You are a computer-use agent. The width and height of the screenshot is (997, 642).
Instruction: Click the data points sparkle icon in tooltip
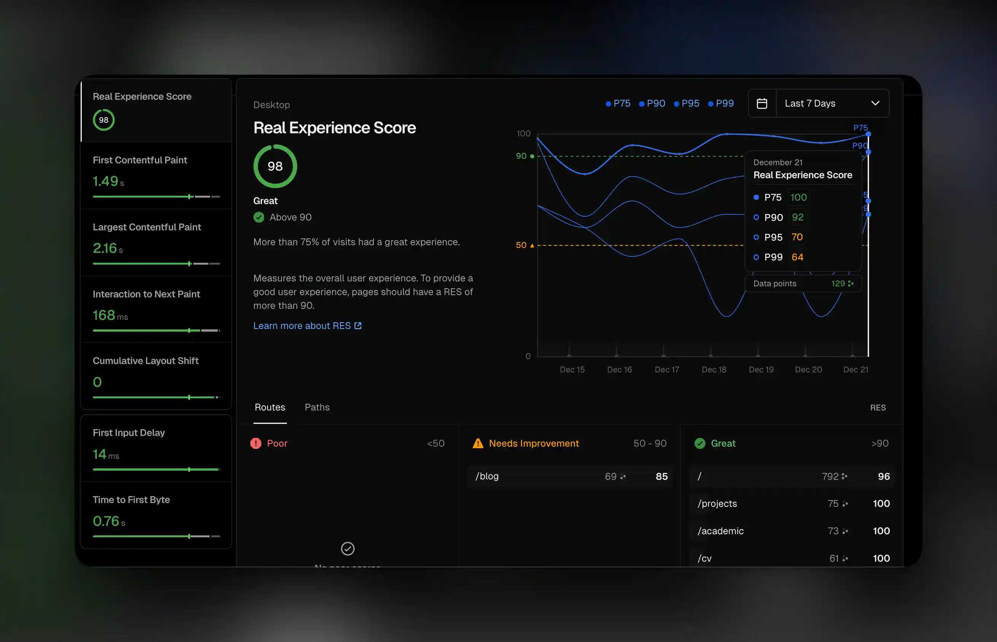click(851, 283)
